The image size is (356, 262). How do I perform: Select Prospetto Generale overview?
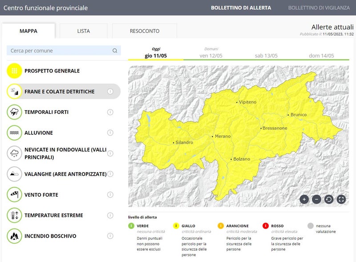(x=15, y=71)
